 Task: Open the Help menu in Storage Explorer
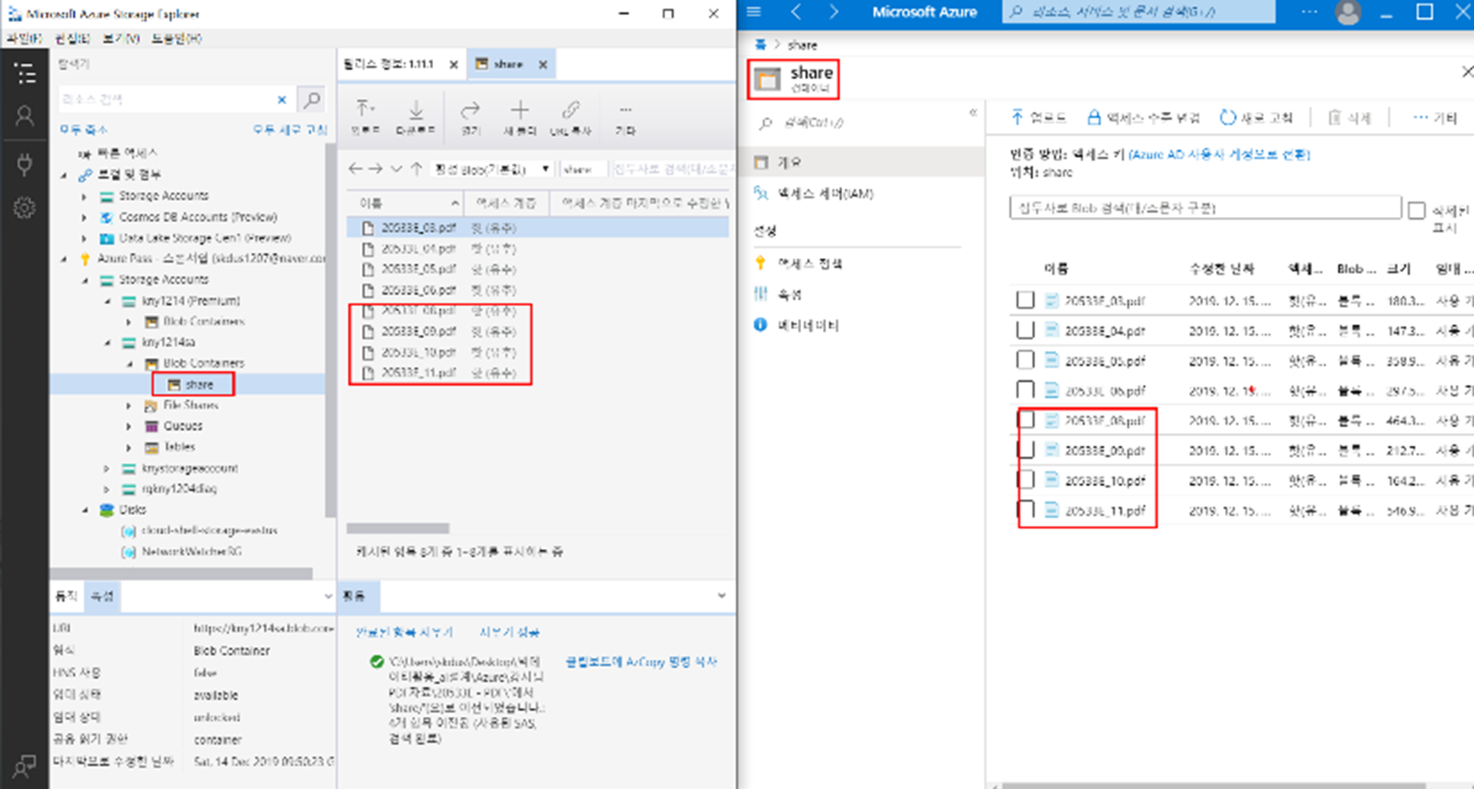click(177, 38)
